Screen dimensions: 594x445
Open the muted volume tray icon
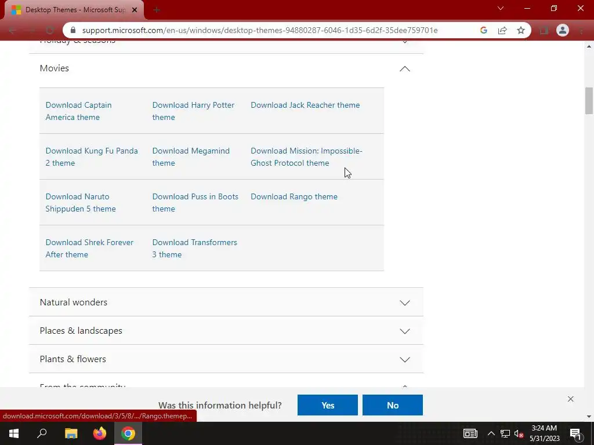519,433
